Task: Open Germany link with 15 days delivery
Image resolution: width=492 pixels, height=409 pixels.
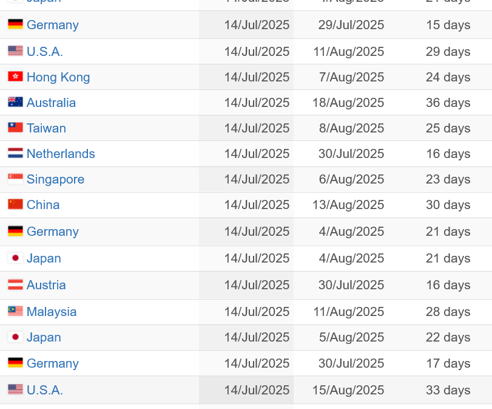Action: [x=53, y=25]
